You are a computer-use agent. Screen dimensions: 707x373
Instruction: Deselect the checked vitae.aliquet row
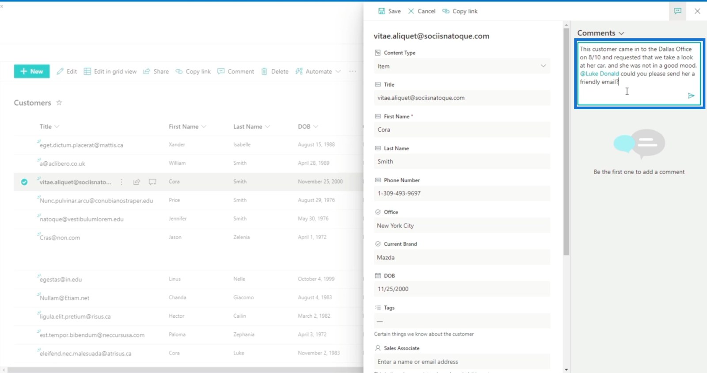coord(24,182)
